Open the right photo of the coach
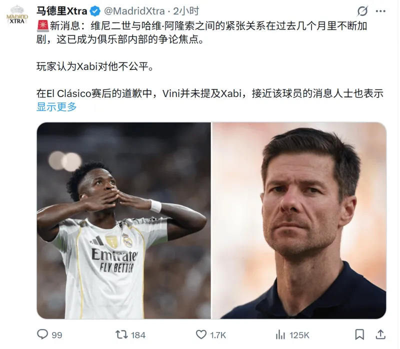The width and height of the screenshot is (400, 349). (x=299, y=220)
